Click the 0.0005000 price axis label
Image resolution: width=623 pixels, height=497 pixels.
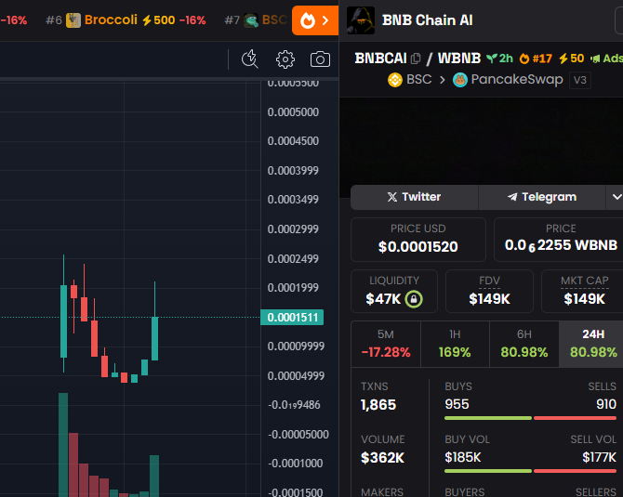point(293,112)
